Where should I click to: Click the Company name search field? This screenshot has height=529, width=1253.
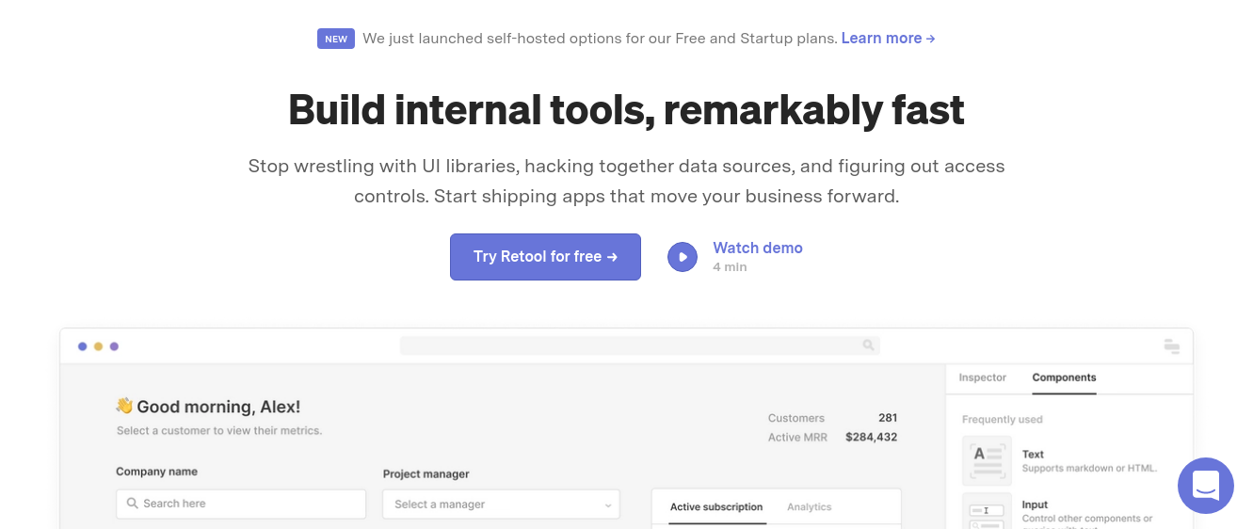[x=249, y=504]
